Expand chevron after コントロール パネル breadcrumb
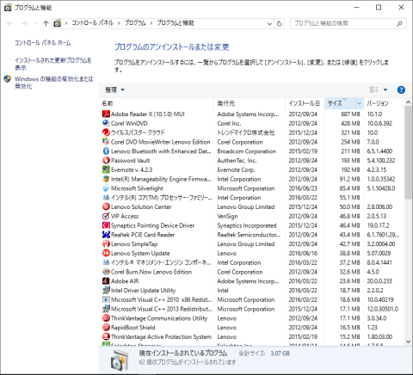The image size is (413, 375). [x=119, y=23]
